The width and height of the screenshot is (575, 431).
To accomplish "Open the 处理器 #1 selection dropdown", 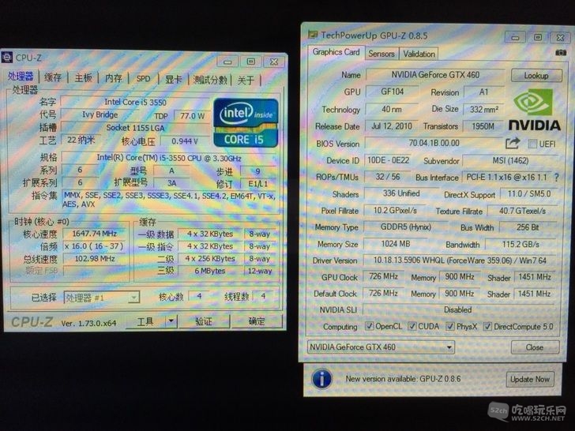I will pyautogui.click(x=102, y=298).
